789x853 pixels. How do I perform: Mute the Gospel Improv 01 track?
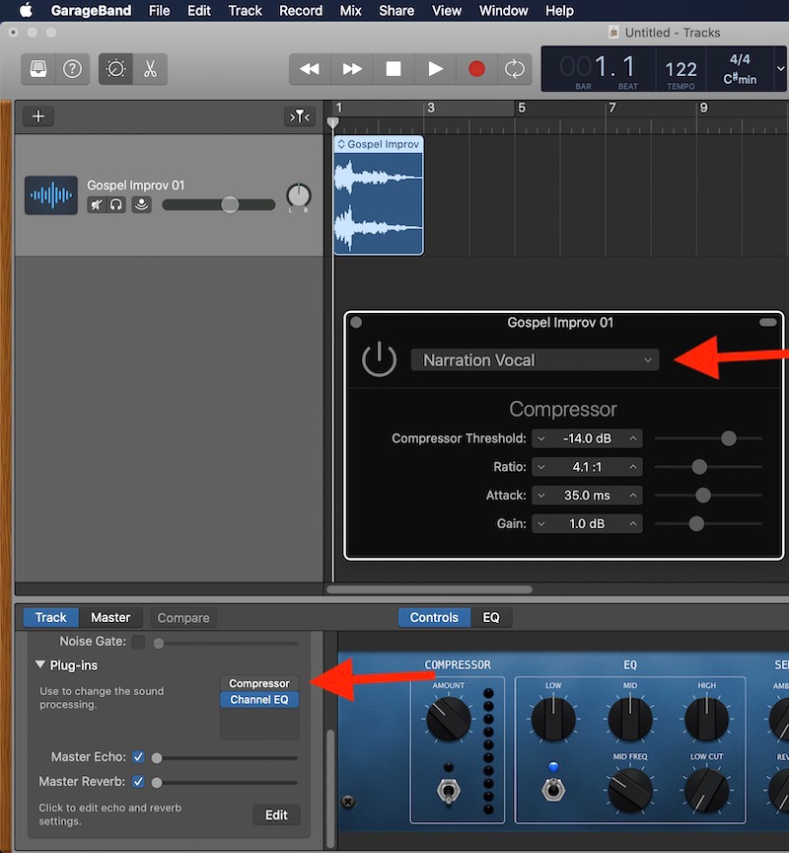[x=97, y=204]
